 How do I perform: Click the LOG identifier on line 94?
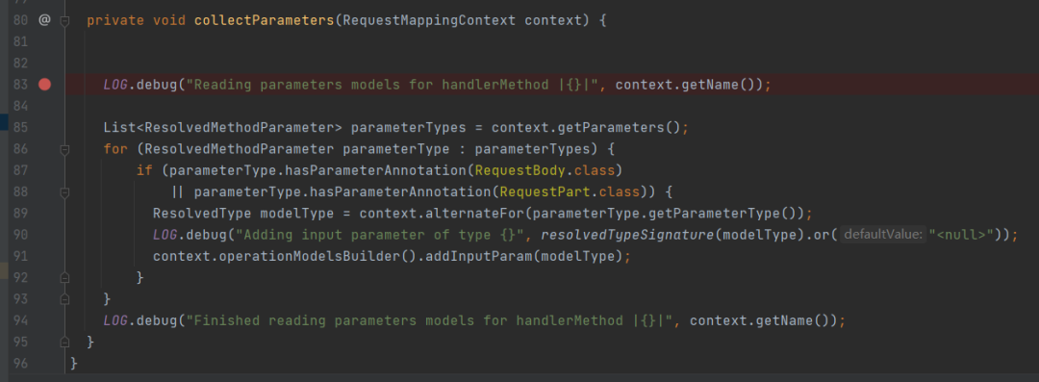click(114, 320)
